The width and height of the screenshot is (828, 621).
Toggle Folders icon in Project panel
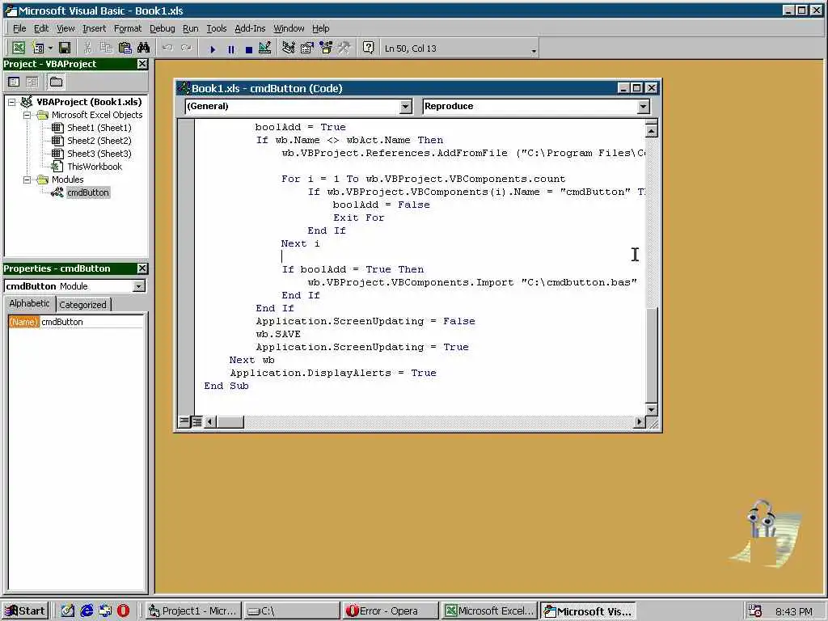pyautogui.click(x=56, y=82)
